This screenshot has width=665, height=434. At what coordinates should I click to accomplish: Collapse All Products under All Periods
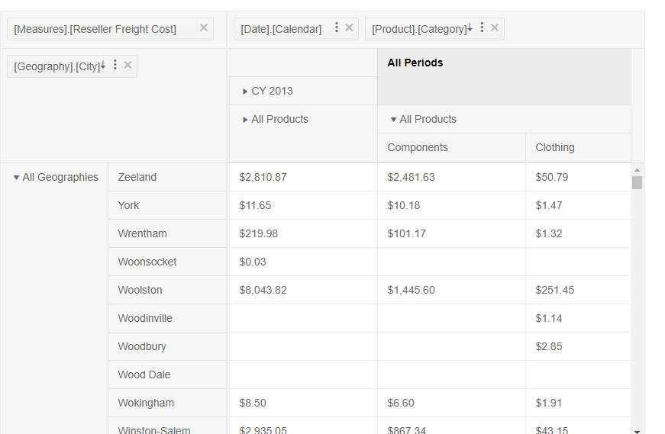pyautogui.click(x=393, y=120)
